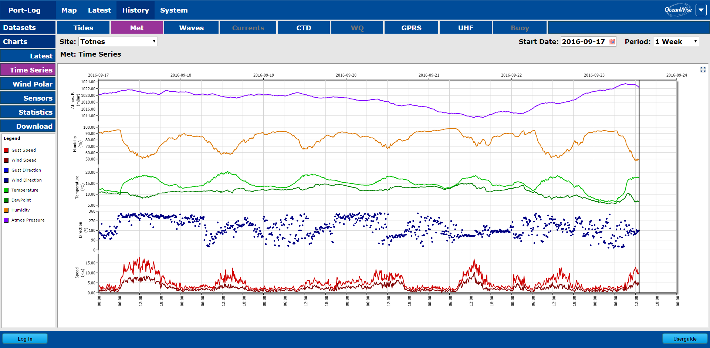Viewport: 710px width, 348px height.
Task: Open the Map menu item
Action: click(x=69, y=10)
